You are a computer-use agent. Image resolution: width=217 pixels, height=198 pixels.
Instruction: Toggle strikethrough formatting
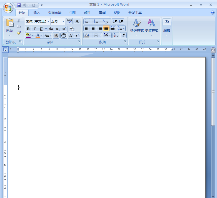(51, 29)
